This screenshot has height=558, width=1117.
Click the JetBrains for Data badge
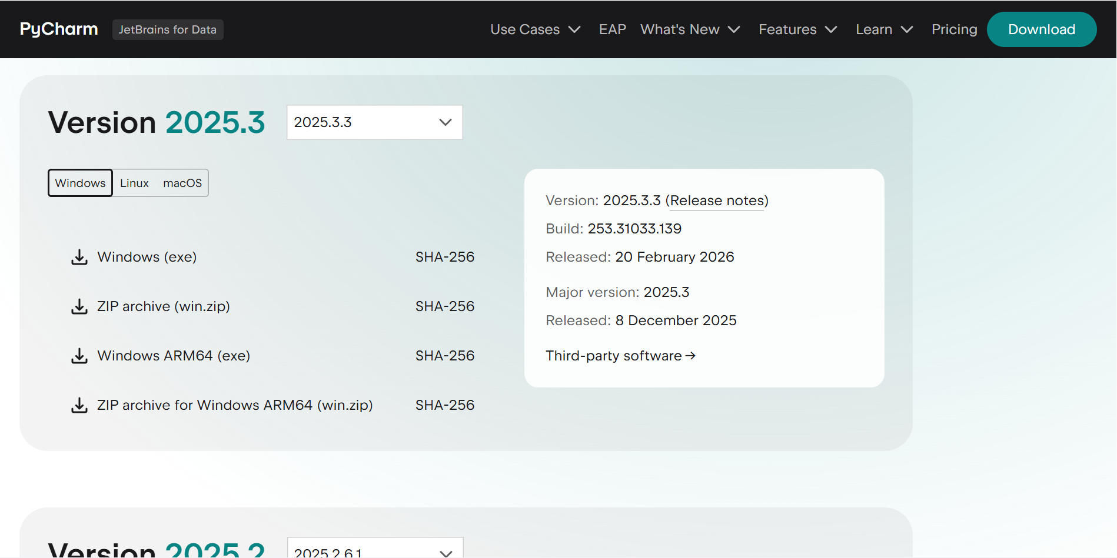[x=168, y=29]
